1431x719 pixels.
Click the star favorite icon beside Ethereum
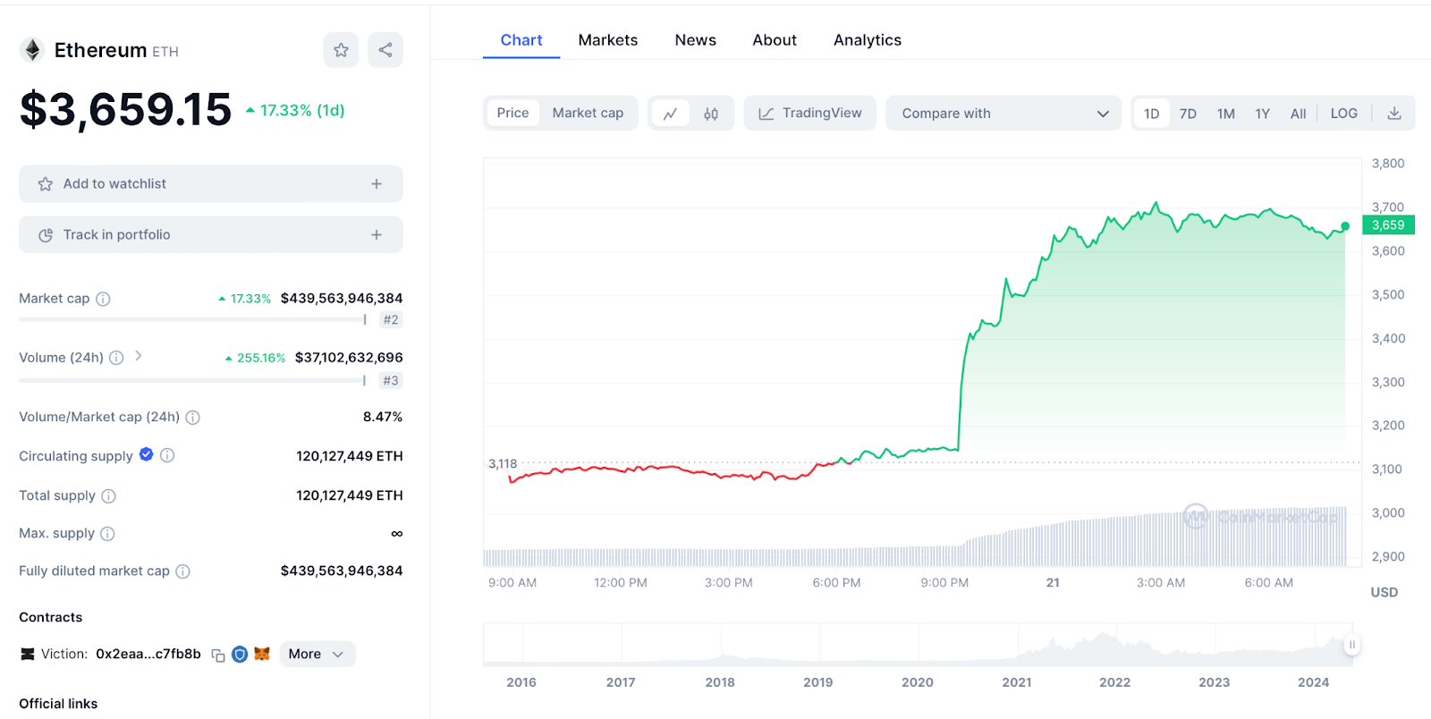coord(341,50)
